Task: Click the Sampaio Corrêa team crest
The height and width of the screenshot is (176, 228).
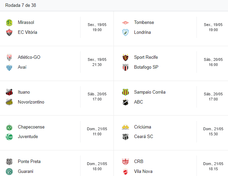Action: point(125,92)
